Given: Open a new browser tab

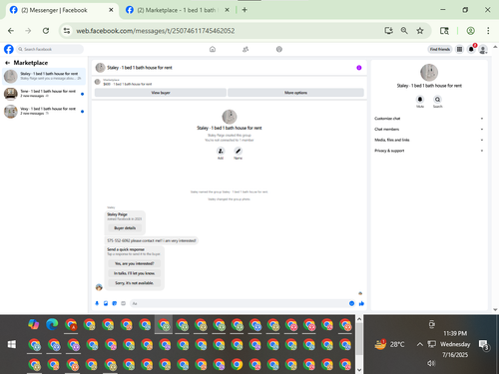Looking at the screenshot, I should coord(245,10).
